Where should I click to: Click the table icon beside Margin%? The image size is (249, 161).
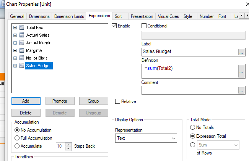click(x=22, y=50)
